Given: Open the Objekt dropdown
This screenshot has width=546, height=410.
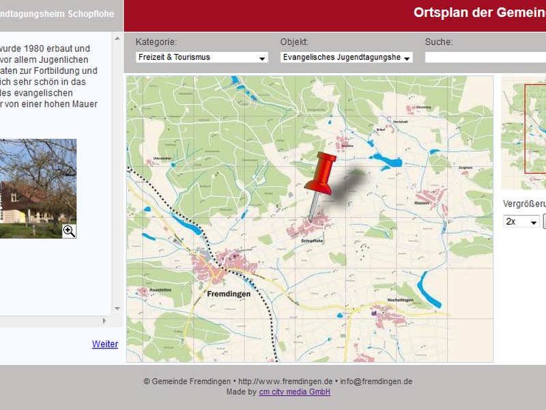Looking at the screenshot, I should click(x=346, y=58).
